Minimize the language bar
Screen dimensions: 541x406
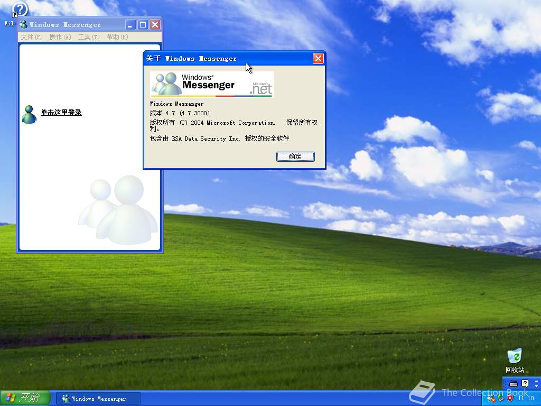(537, 381)
